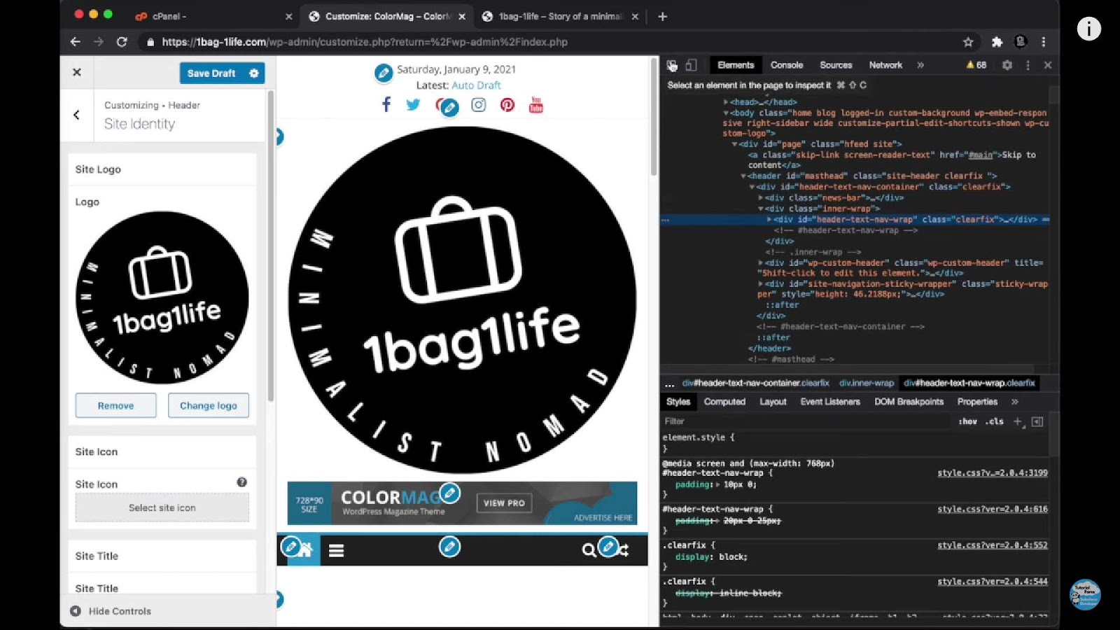Open the hidden DevTools tabs chevron

(x=920, y=64)
